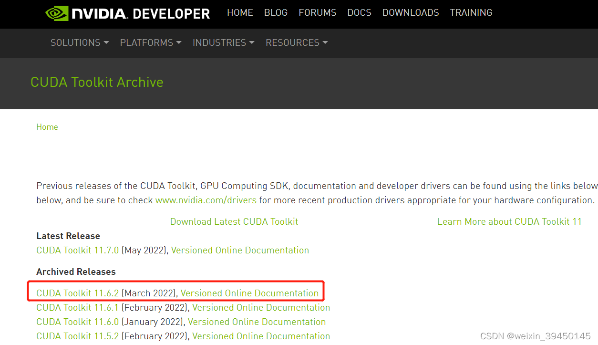Open the CUDA Toolkit 11.6.2 link
The image size is (598, 345).
(x=78, y=293)
